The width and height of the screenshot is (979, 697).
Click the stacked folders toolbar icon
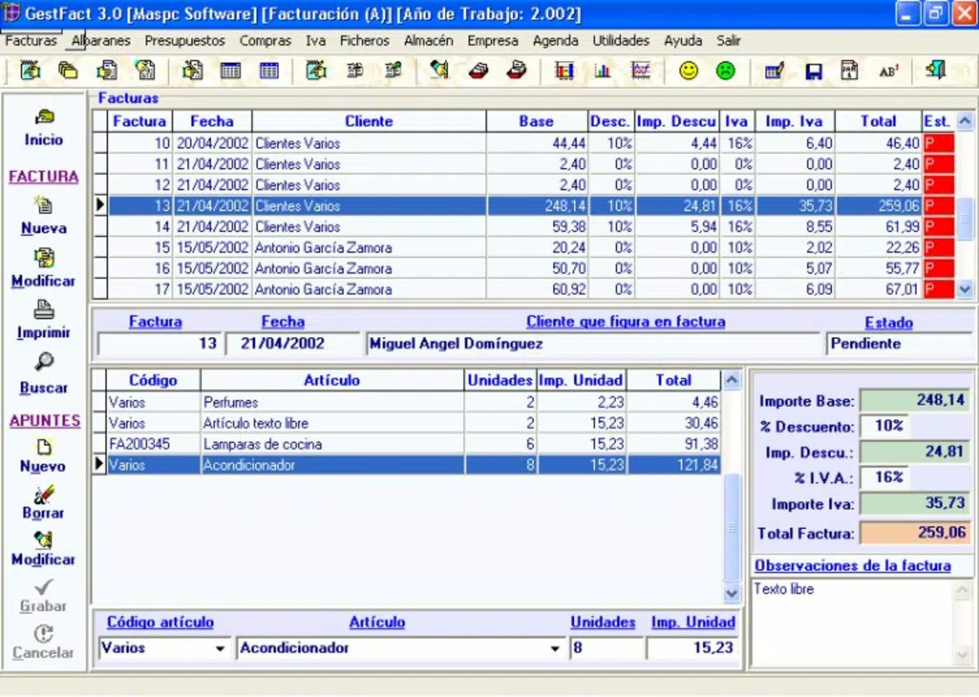coord(67,71)
